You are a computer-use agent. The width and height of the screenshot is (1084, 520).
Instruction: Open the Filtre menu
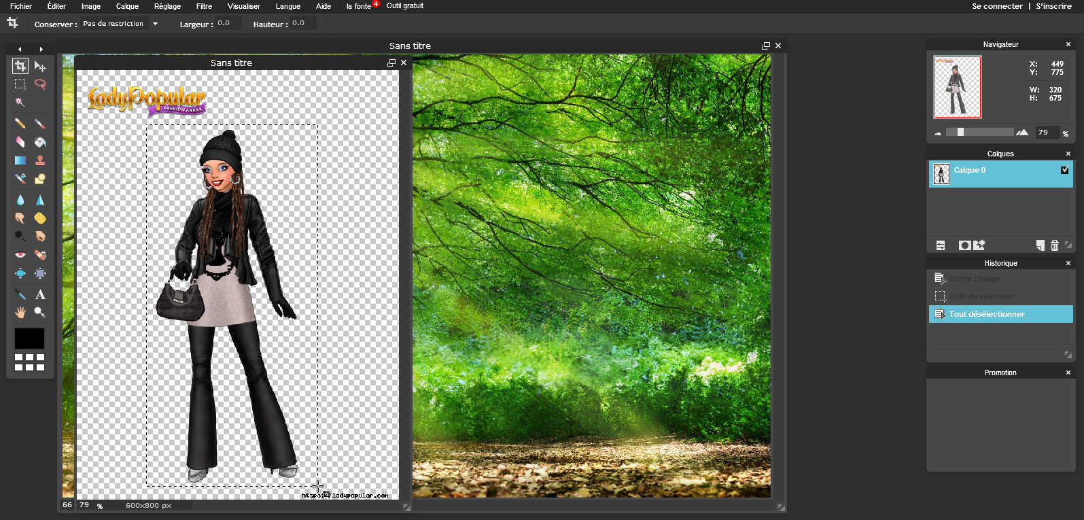[x=204, y=6]
